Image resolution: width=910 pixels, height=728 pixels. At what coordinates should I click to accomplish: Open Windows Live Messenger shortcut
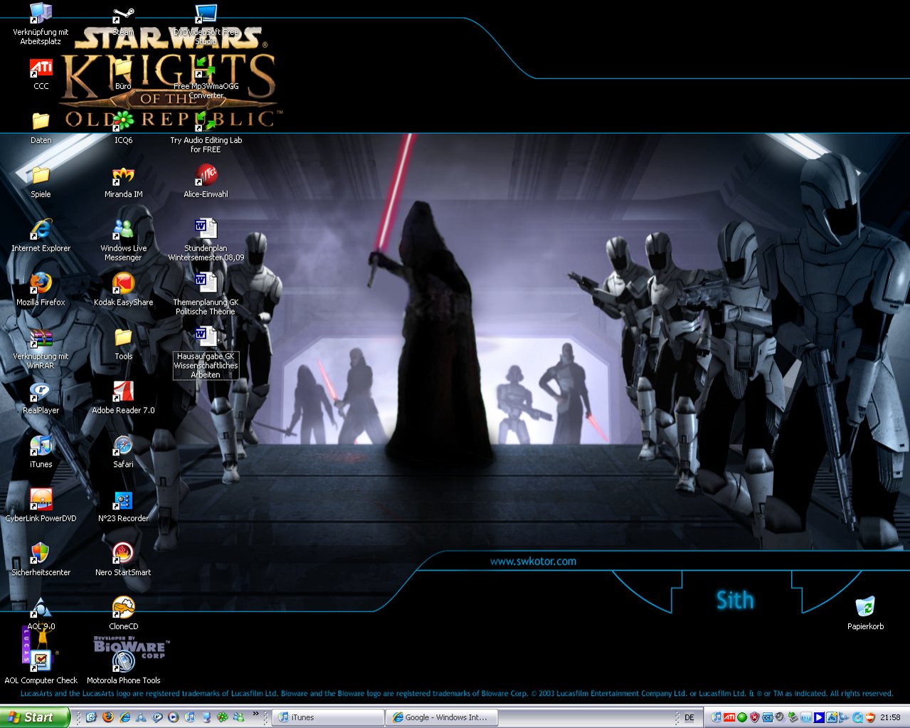point(123,230)
